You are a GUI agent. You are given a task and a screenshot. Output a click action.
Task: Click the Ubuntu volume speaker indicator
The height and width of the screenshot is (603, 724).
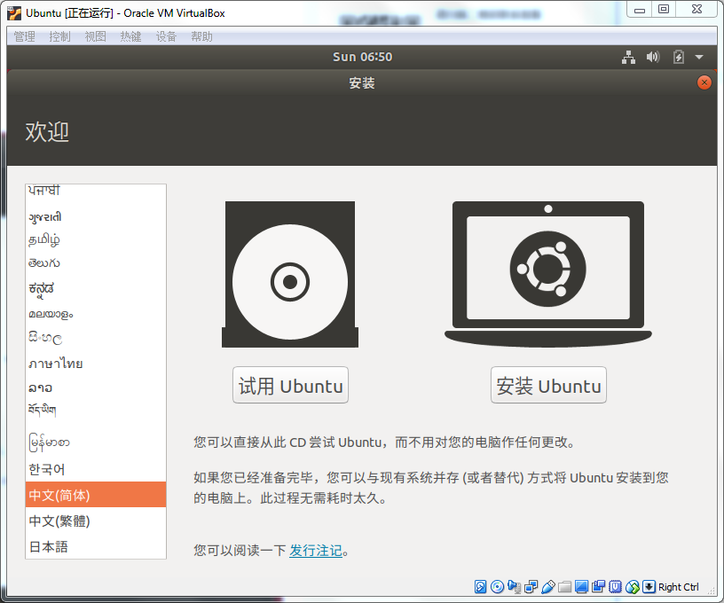653,58
